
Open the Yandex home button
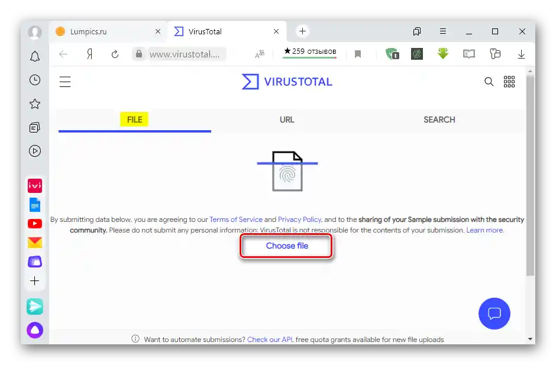pyautogui.click(x=90, y=54)
